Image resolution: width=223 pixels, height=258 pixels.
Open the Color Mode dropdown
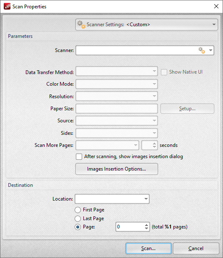(117, 84)
